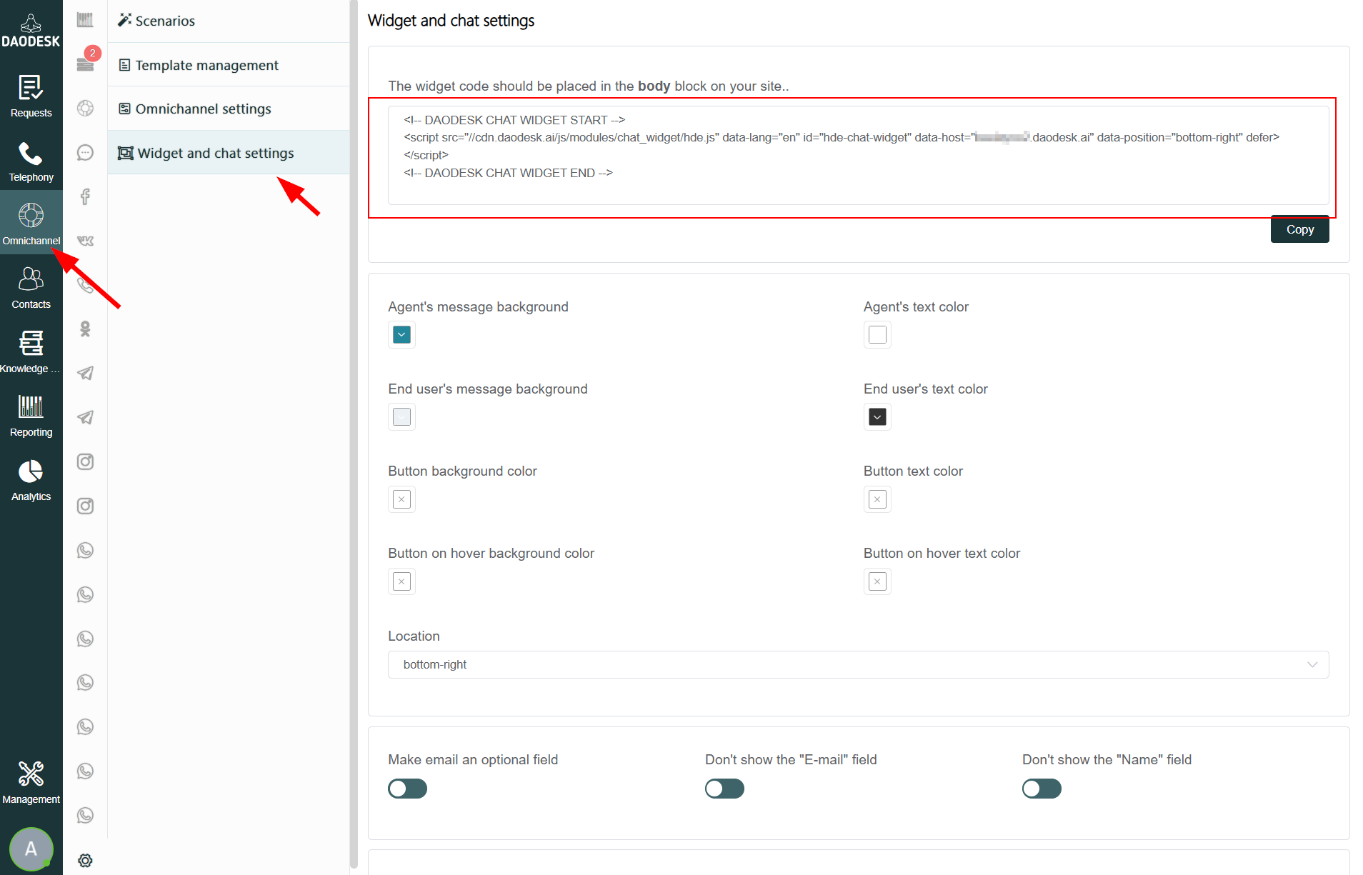Open Button on hover text color picker

point(877,581)
